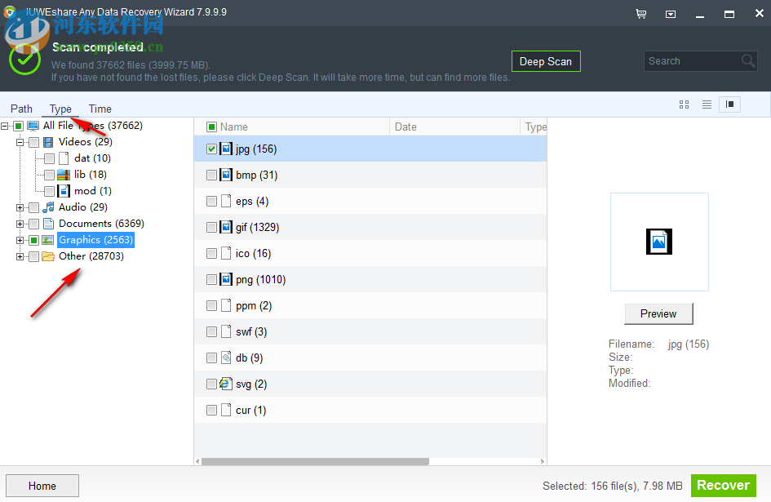
Task: Expand the Documents category
Action: click(20, 223)
